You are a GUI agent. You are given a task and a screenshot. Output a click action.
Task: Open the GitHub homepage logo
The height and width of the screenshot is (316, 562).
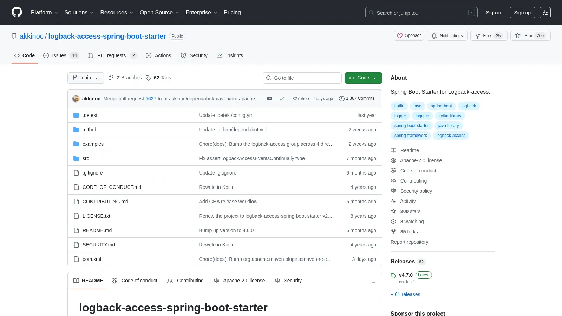17,12
